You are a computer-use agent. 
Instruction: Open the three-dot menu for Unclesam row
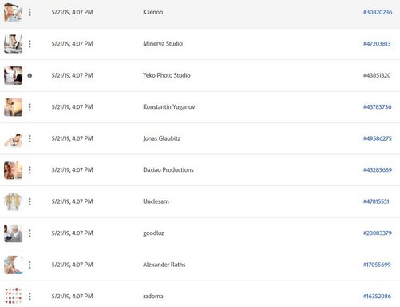tap(30, 201)
